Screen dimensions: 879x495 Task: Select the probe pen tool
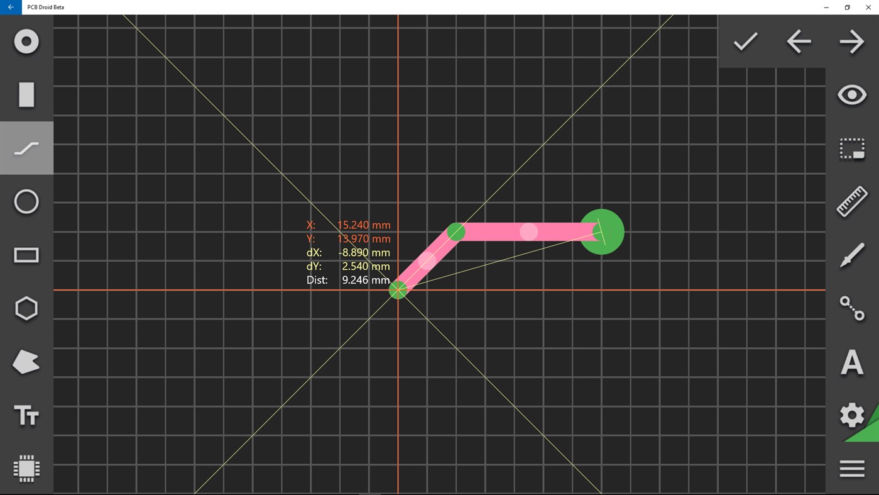pos(851,255)
